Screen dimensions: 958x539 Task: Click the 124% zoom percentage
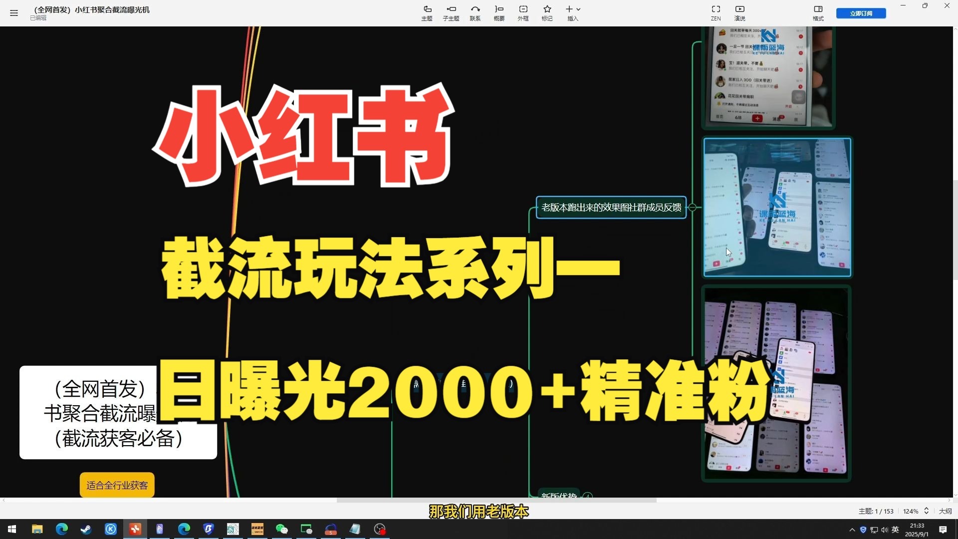coord(911,511)
